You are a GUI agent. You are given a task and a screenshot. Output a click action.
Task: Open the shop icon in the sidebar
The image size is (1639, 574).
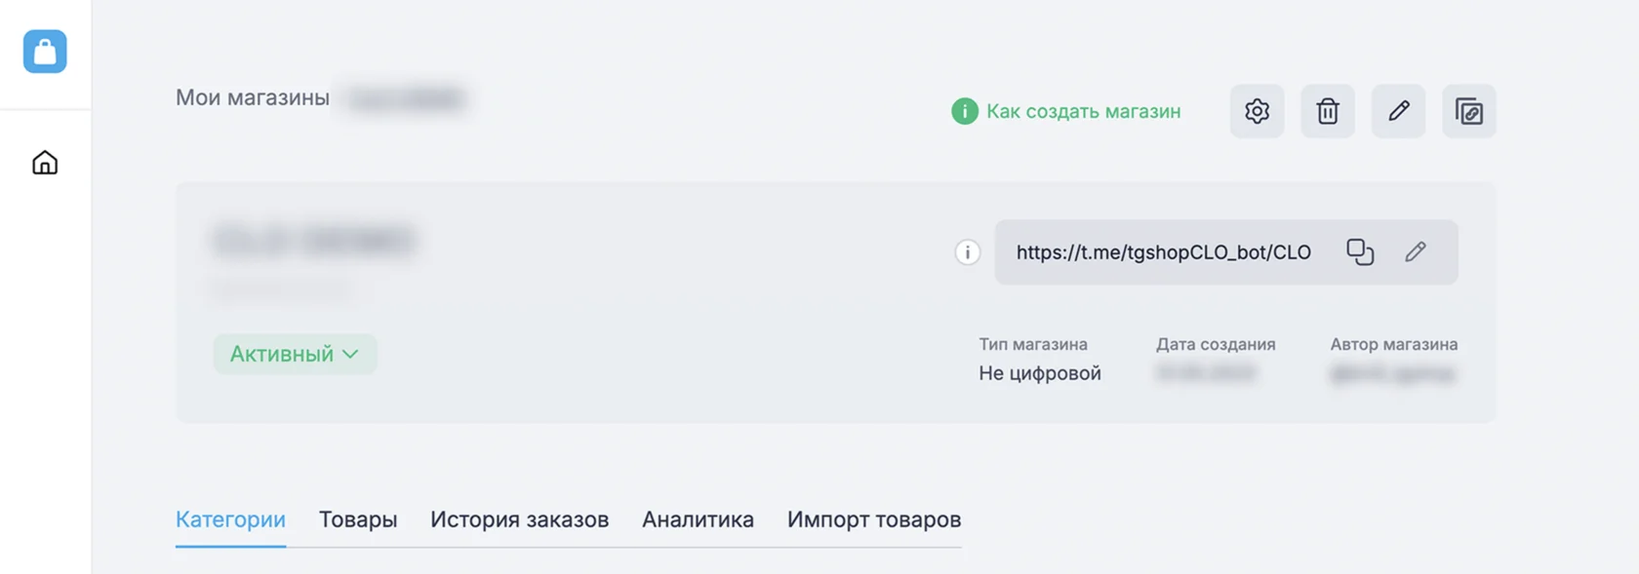pyautogui.click(x=43, y=51)
